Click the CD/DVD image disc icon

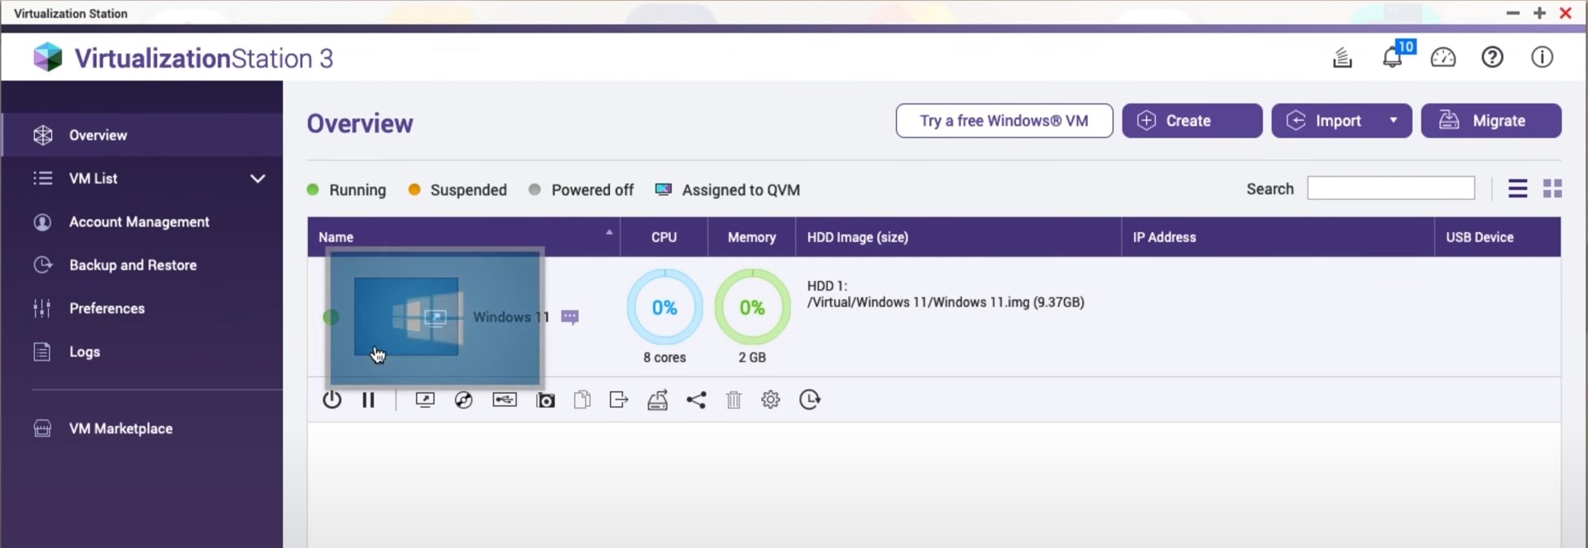point(464,399)
